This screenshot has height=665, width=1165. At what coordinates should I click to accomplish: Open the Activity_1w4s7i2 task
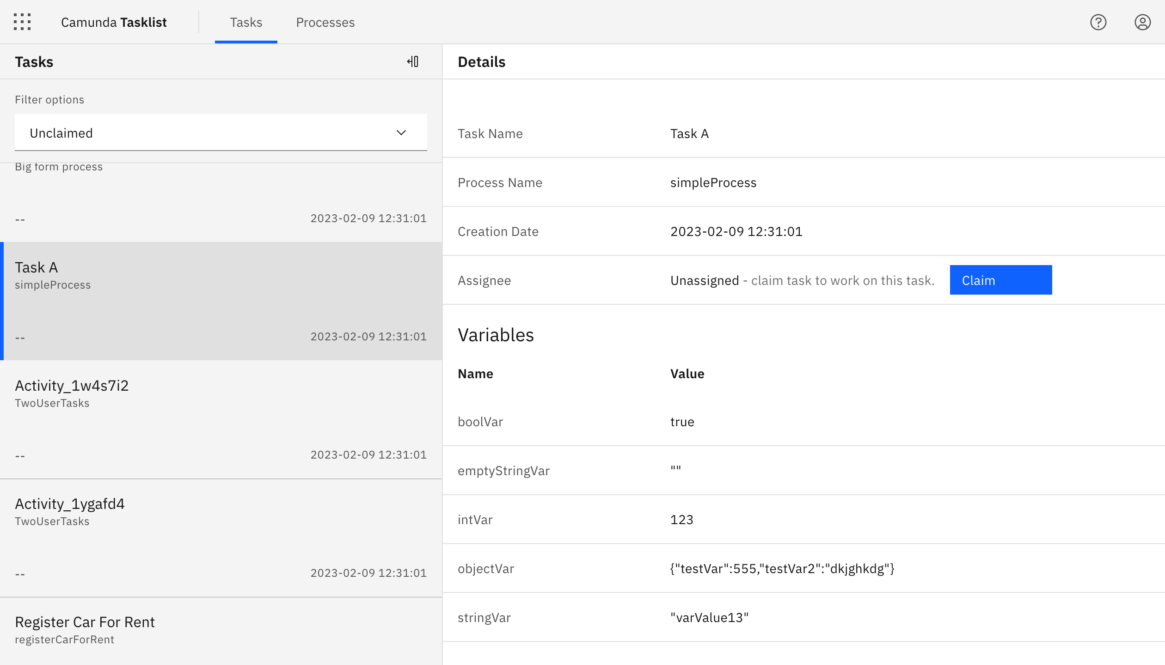tap(221, 418)
